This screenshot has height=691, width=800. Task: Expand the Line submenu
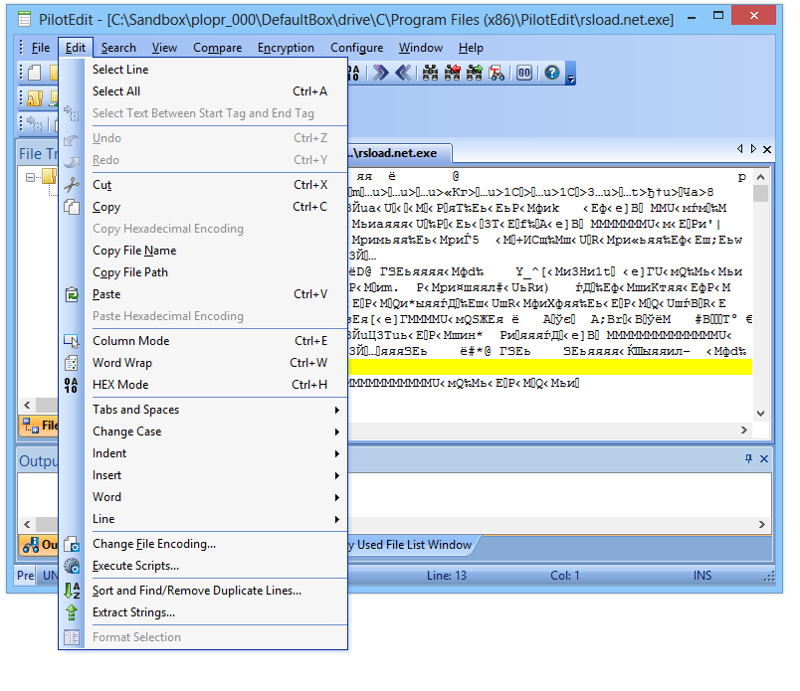point(203,519)
